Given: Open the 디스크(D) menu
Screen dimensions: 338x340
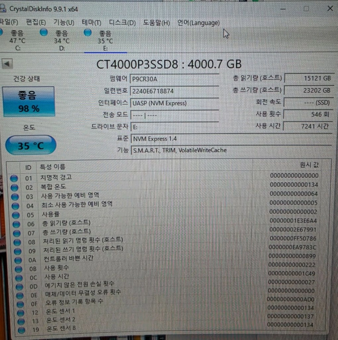Looking at the screenshot, I should 122,23.
